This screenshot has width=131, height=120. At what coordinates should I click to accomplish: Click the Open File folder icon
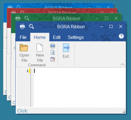(24, 48)
